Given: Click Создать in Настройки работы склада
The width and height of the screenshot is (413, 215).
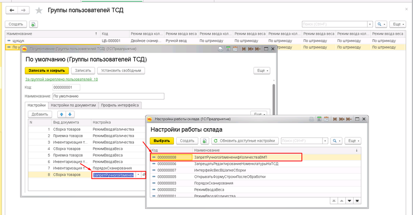Looking at the screenshot, I should (x=187, y=141).
